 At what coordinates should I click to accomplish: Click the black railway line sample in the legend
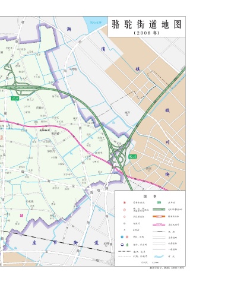pyautogui.click(x=159, y=232)
